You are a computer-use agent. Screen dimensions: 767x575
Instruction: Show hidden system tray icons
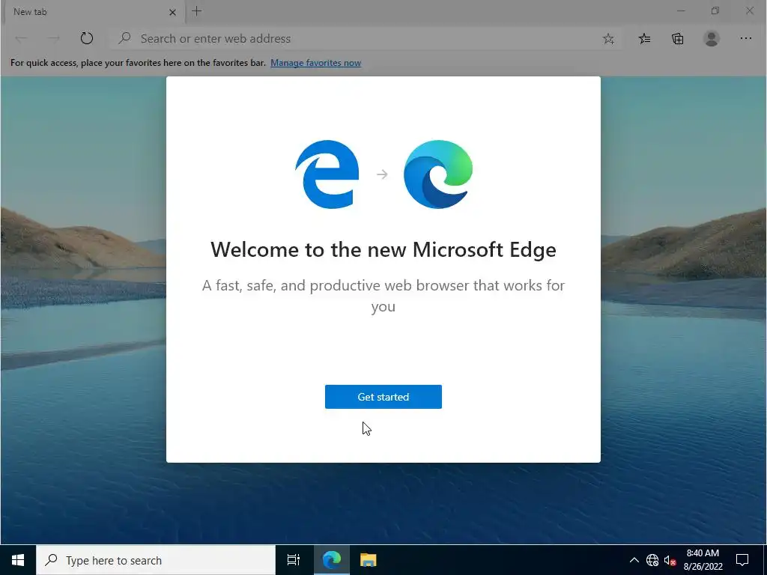point(634,560)
